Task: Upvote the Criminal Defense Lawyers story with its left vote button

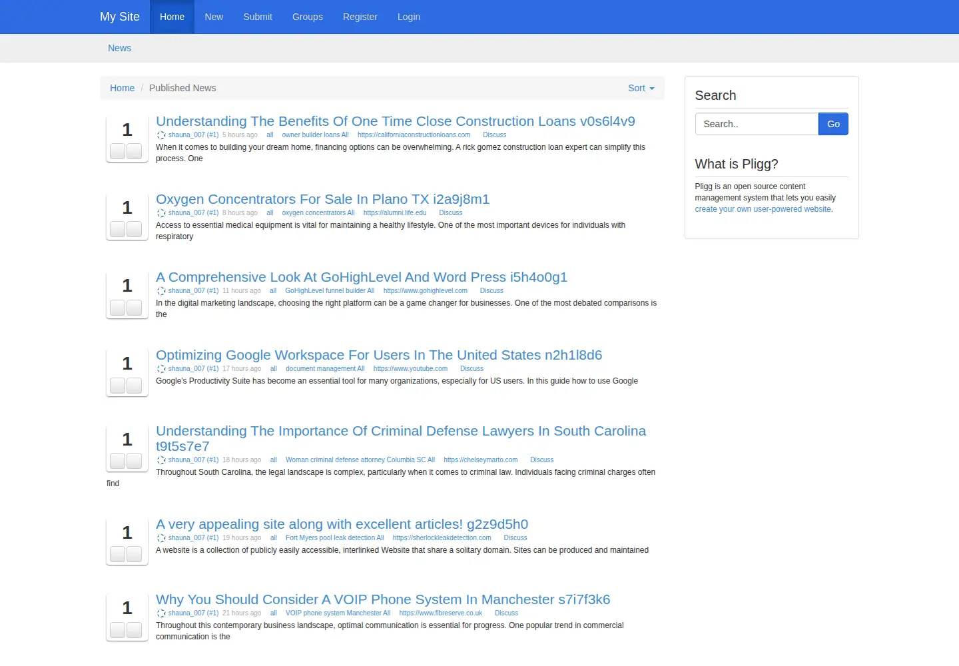Action: [118, 461]
